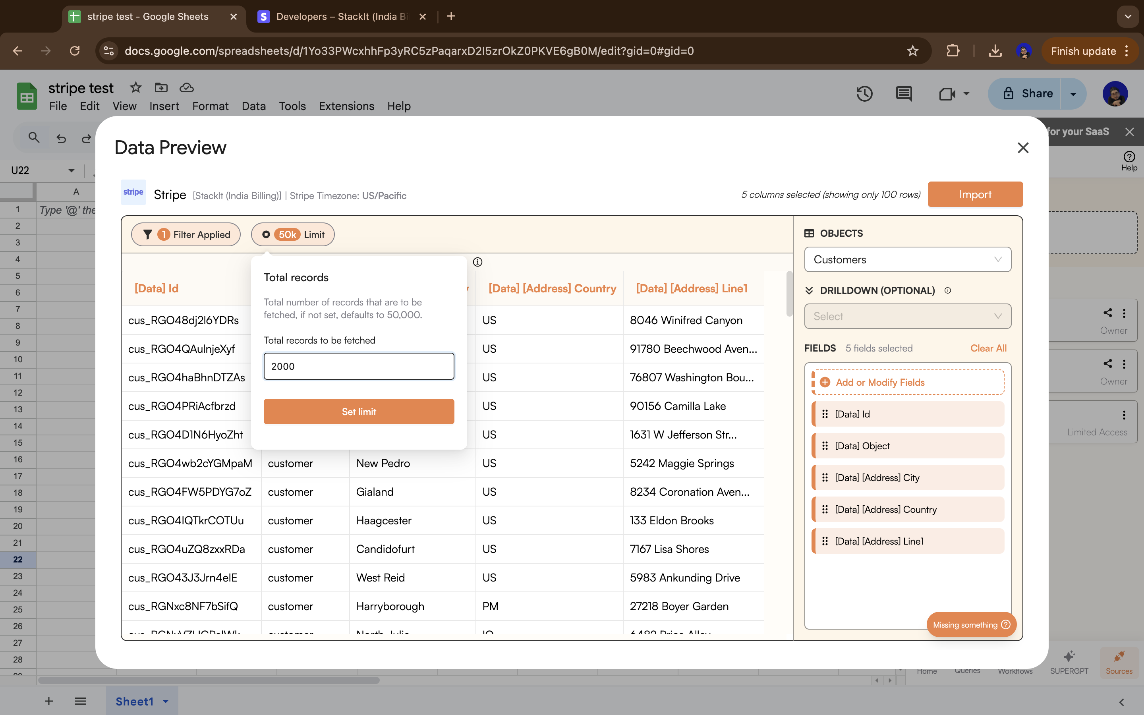Open the Filter Applied pill
Image resolution: width=1144 pixels, height=715 pixels.
(x=186, y=234)
